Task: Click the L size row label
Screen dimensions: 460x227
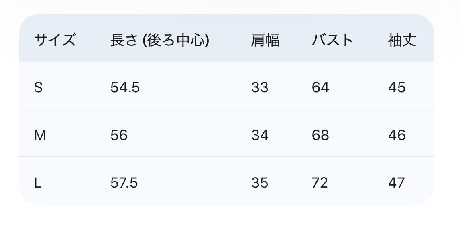Action: point(38,183)
